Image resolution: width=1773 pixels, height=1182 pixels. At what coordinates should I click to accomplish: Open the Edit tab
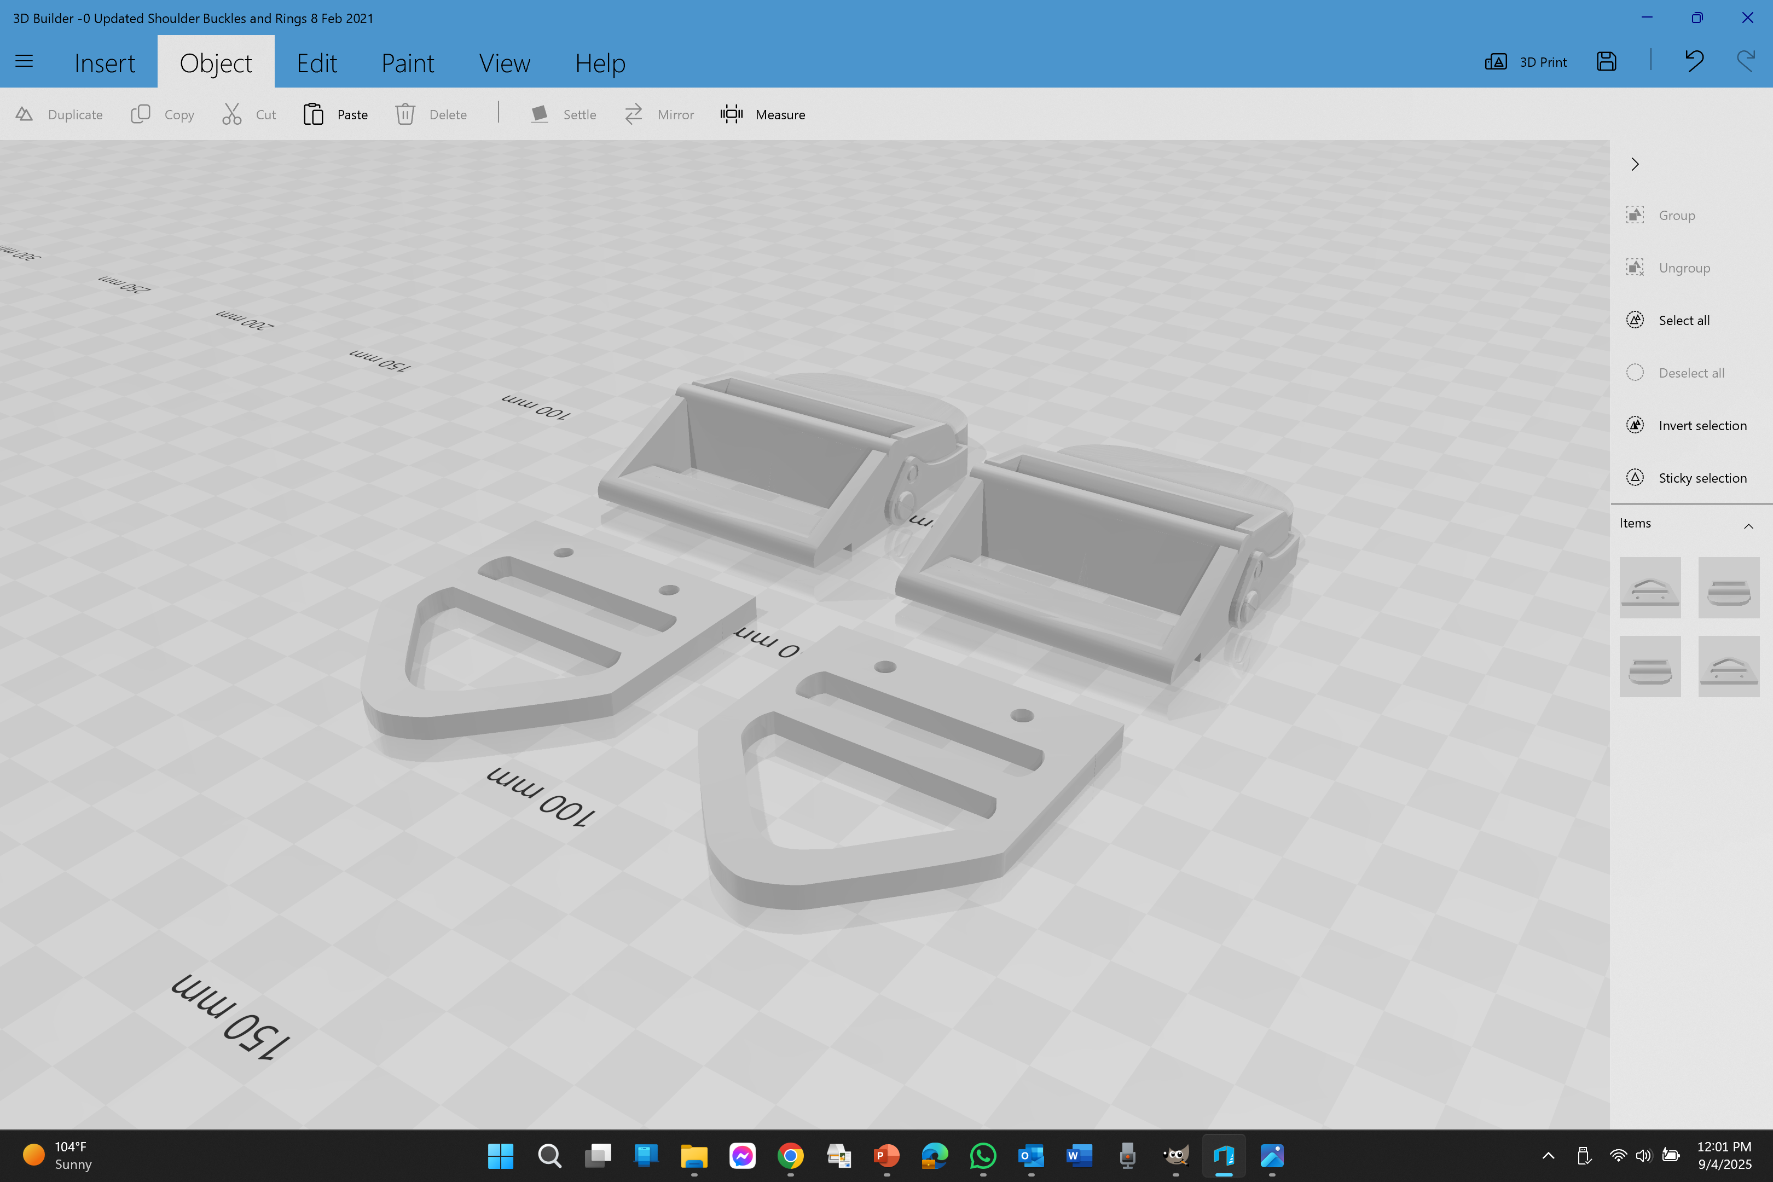pyautogui.click(x=317, y=63)
